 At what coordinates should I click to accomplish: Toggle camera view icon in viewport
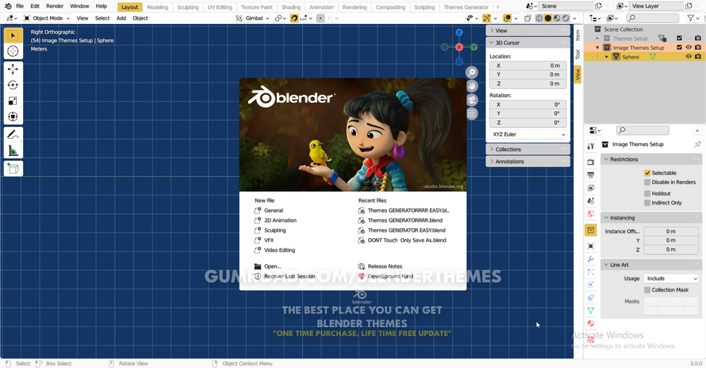(471, 100)
